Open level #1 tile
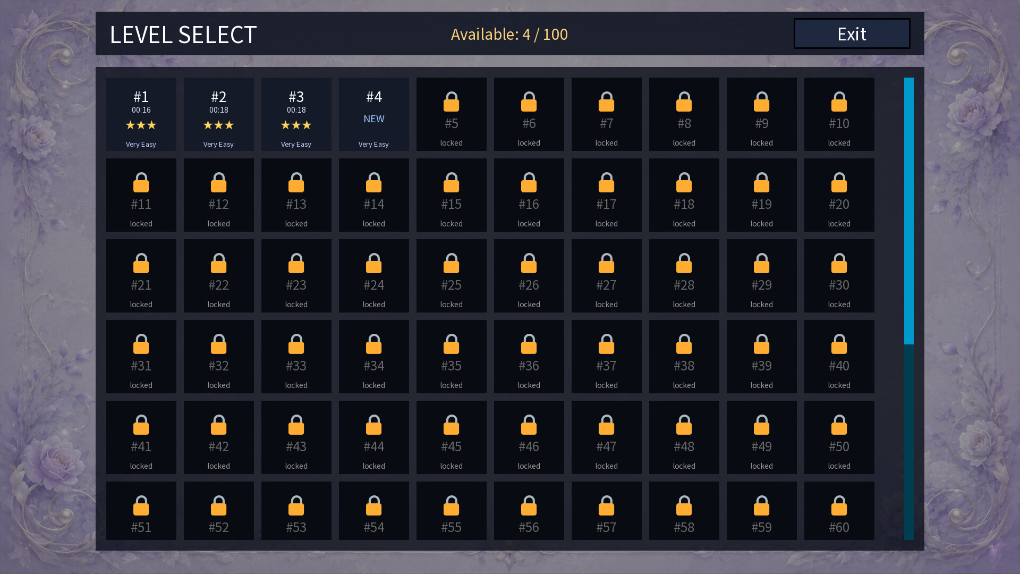 point(141,114)
